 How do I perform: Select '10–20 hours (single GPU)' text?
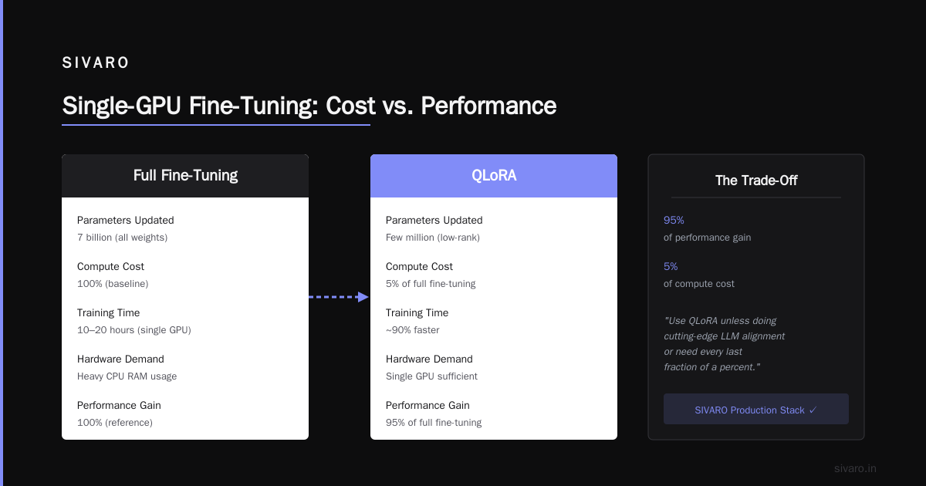(x=134, y=330)
